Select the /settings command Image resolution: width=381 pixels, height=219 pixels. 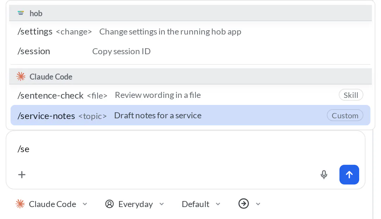[x=190, y=32]
